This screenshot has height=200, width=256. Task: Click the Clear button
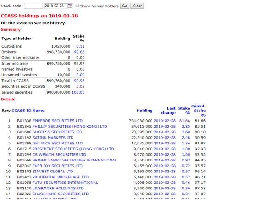click(x=137, y=6)
